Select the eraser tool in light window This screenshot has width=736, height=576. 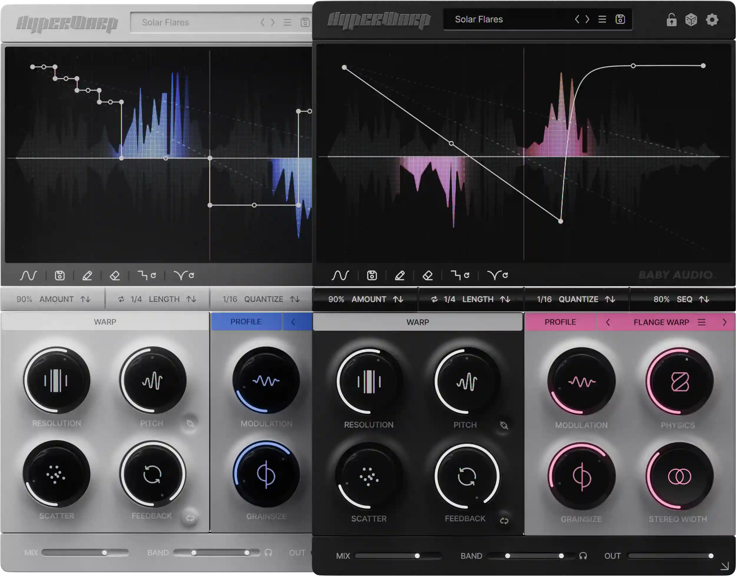[x=115, y=276]
